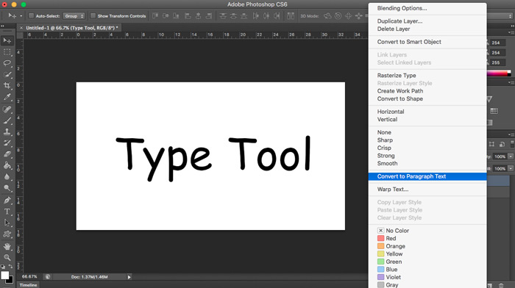515x288 pixels.
Task: Select the Dodge tool
Action: click(7, 188)
